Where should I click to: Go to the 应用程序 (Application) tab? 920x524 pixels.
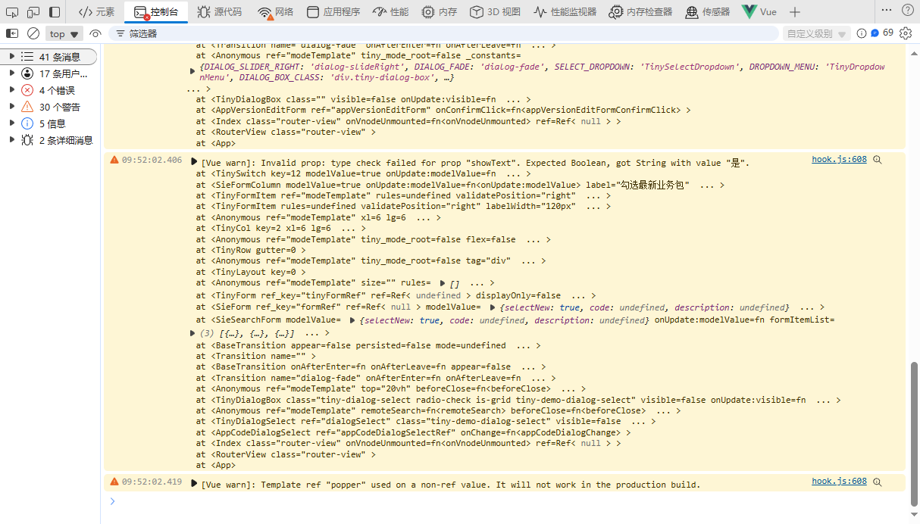(x=333, y=12)
